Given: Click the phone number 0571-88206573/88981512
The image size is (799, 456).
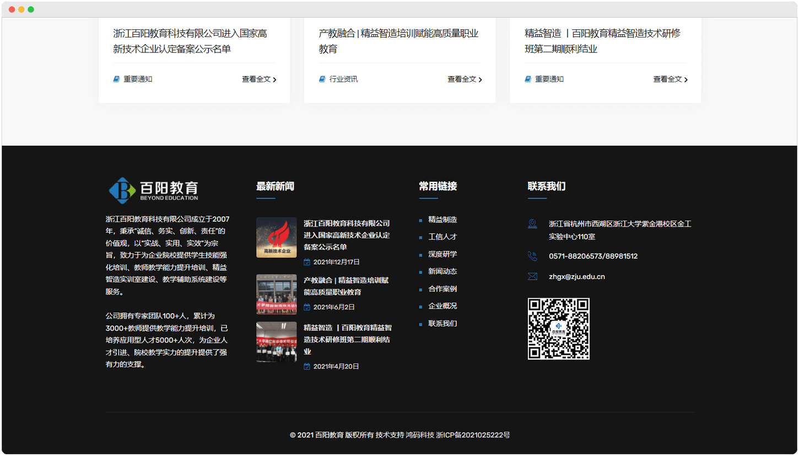Looking at the screenshot, I should (x=593, y=256).
